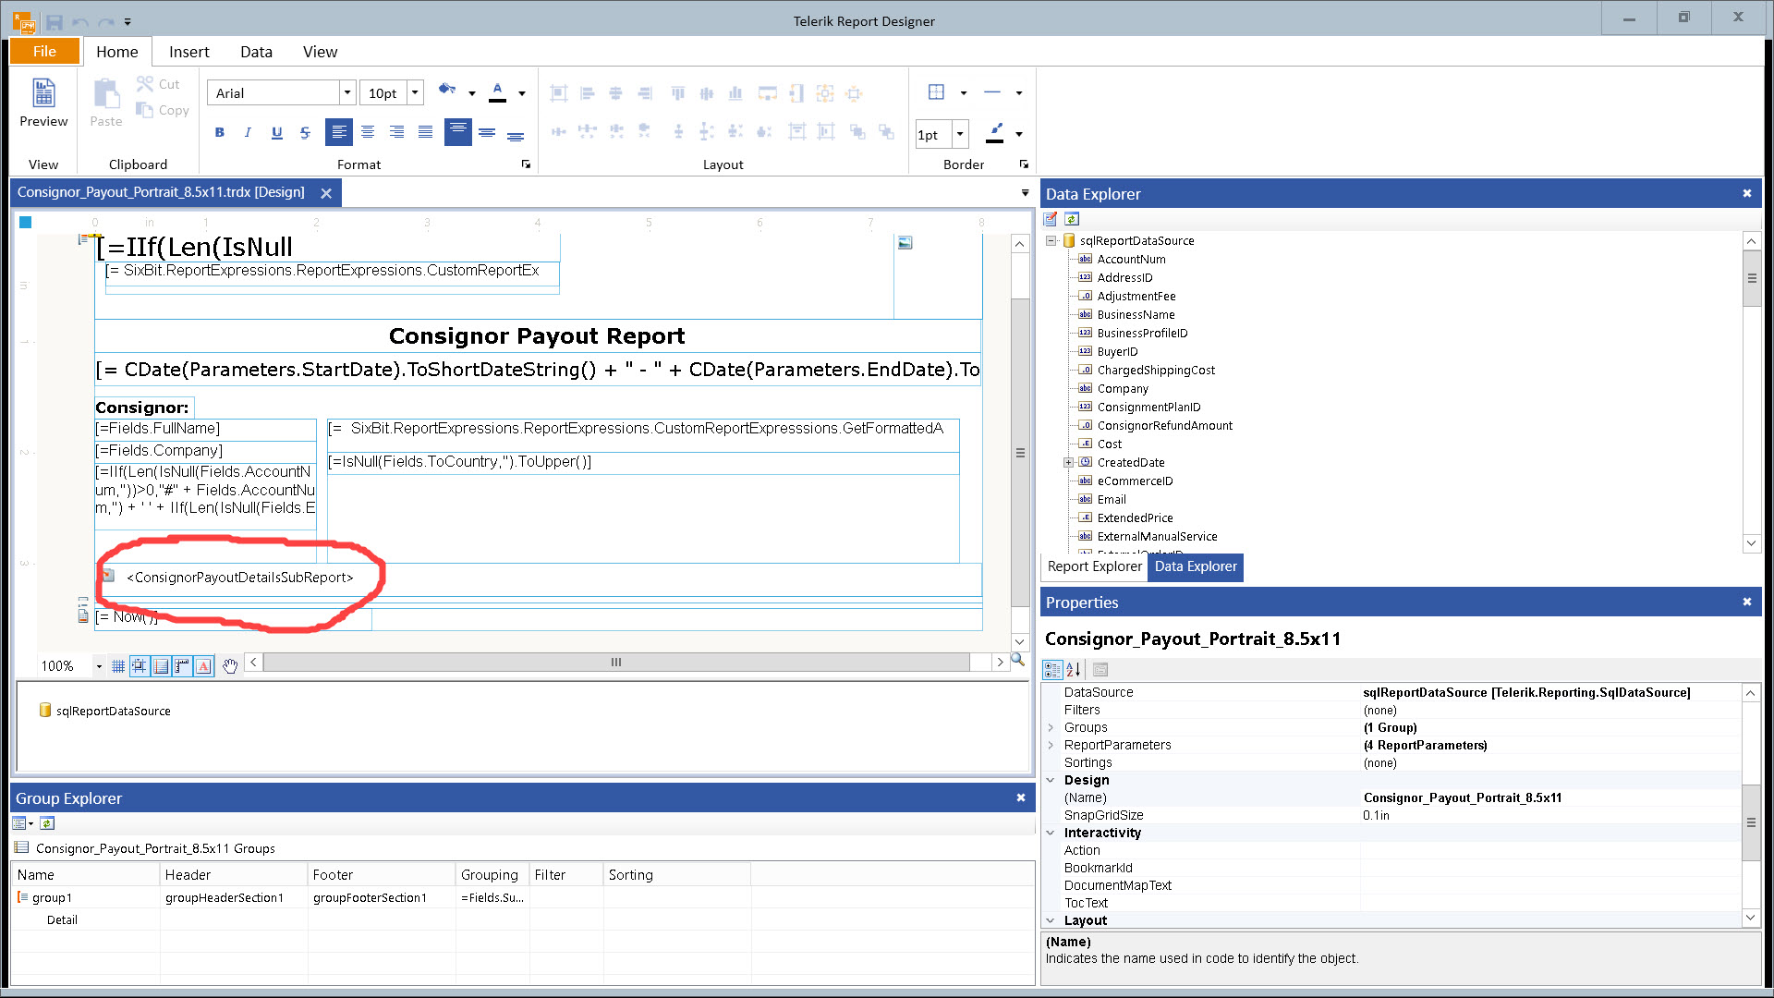The height and width of the screenshot is (998, 1774).
Task: Toggle the rulers display button
Action: [182, 665]
